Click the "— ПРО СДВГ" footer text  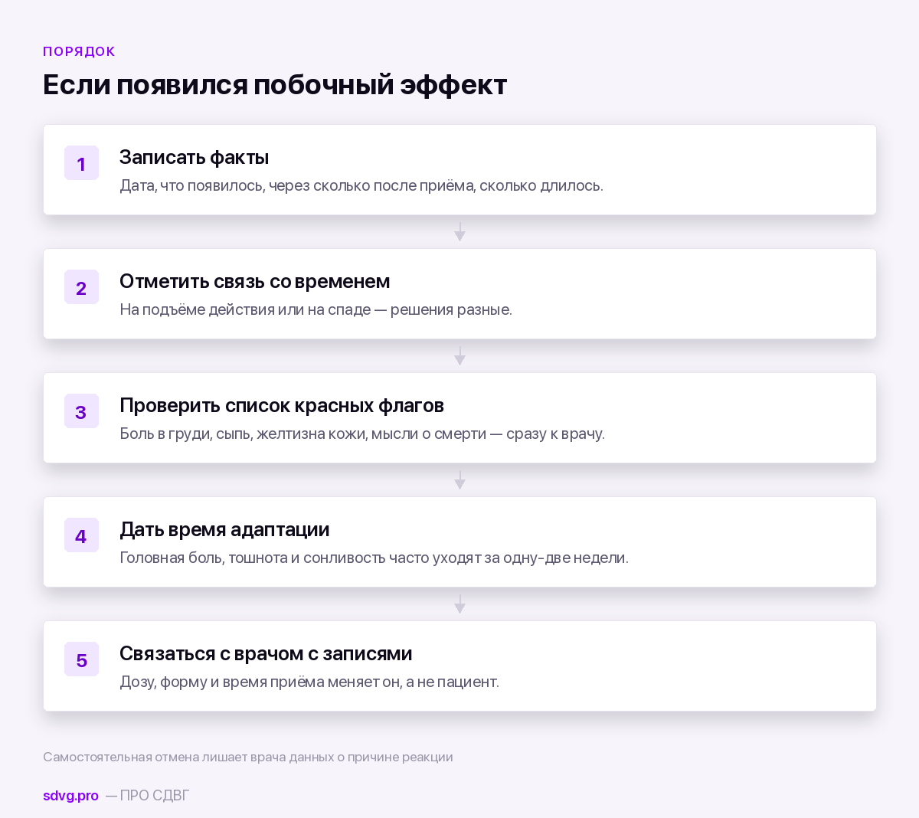(x=147, y=796)
